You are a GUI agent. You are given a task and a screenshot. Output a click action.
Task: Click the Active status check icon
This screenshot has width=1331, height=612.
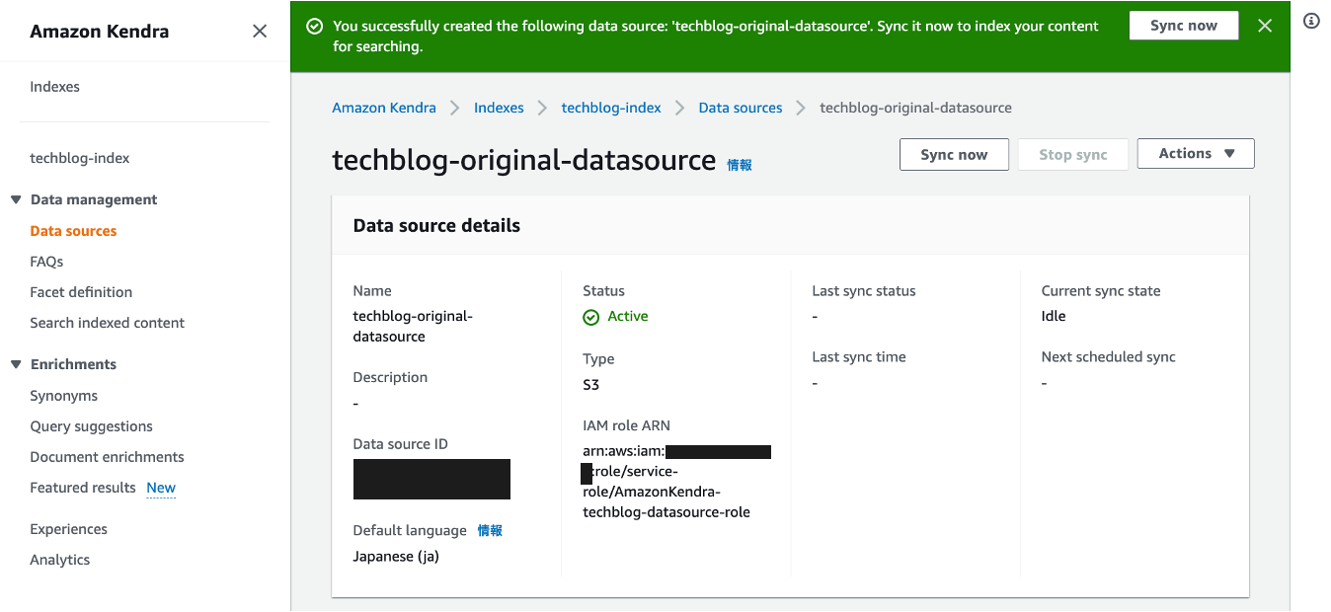point(590,317)
